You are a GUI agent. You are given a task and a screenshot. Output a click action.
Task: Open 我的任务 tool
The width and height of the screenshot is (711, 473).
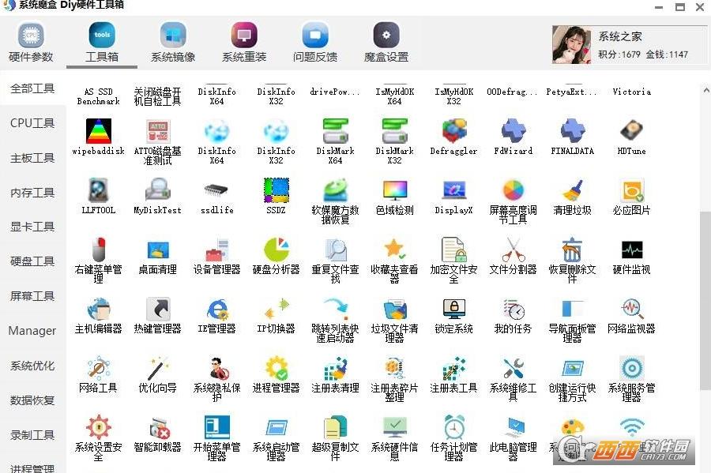tap(513, 315)
